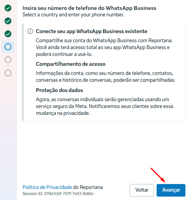
Task: Click paragraph starting Compartilhe sua conta
Action: (x=104, y=47)
